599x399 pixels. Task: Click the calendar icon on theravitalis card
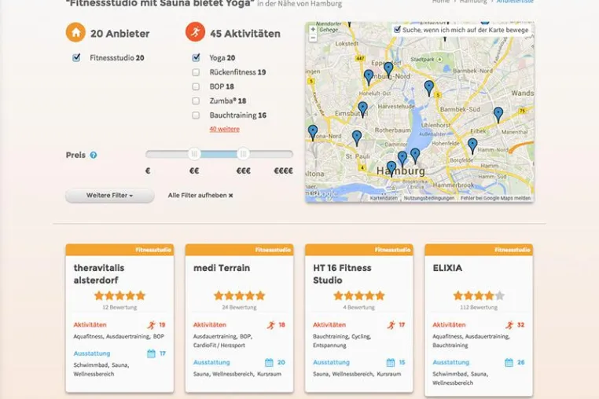151,353
